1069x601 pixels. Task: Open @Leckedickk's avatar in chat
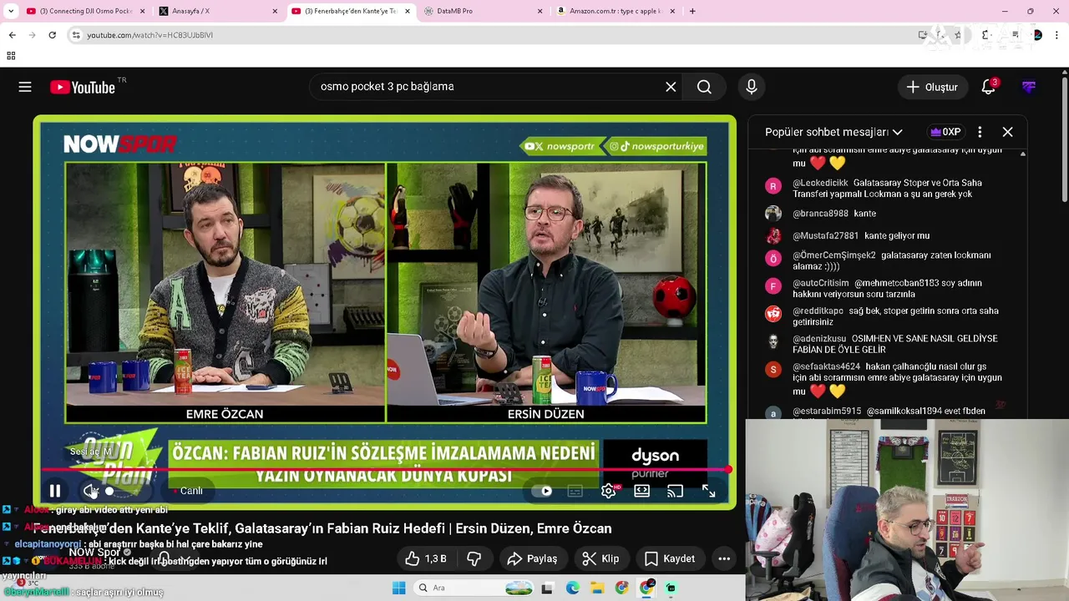[x=773, y=187]
